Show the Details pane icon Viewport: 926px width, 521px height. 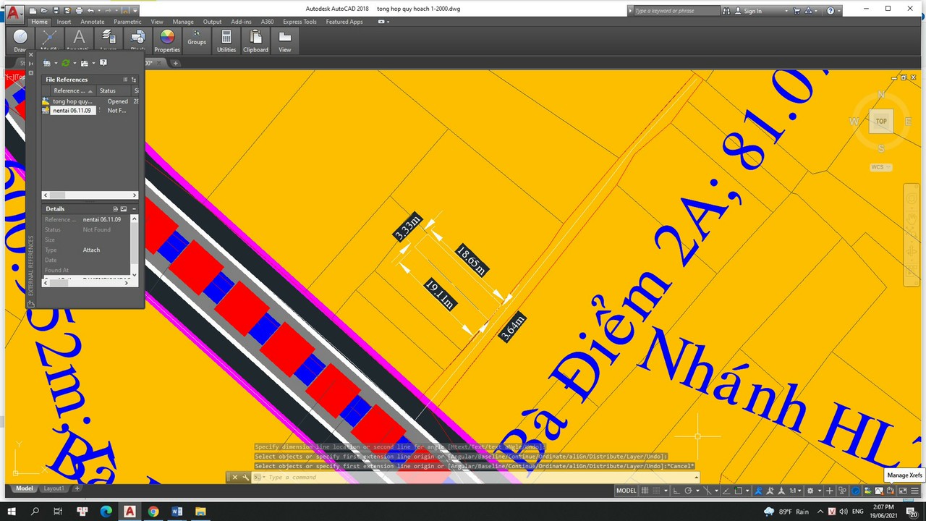pyautogui.click(x=115, y=209)
